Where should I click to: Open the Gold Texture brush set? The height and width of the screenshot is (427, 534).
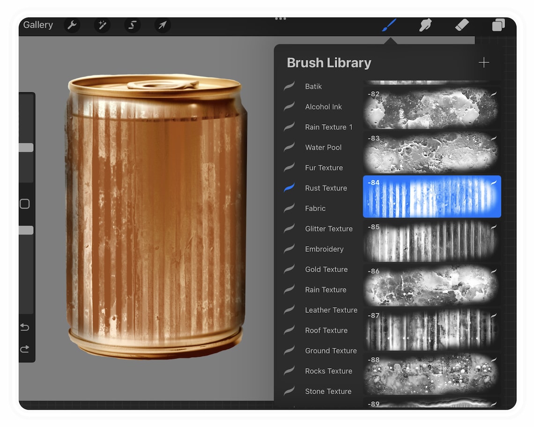[326, 269]
